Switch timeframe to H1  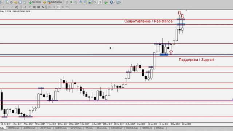(50, 7)
